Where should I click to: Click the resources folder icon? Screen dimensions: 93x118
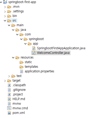click(x=17, y=57)
